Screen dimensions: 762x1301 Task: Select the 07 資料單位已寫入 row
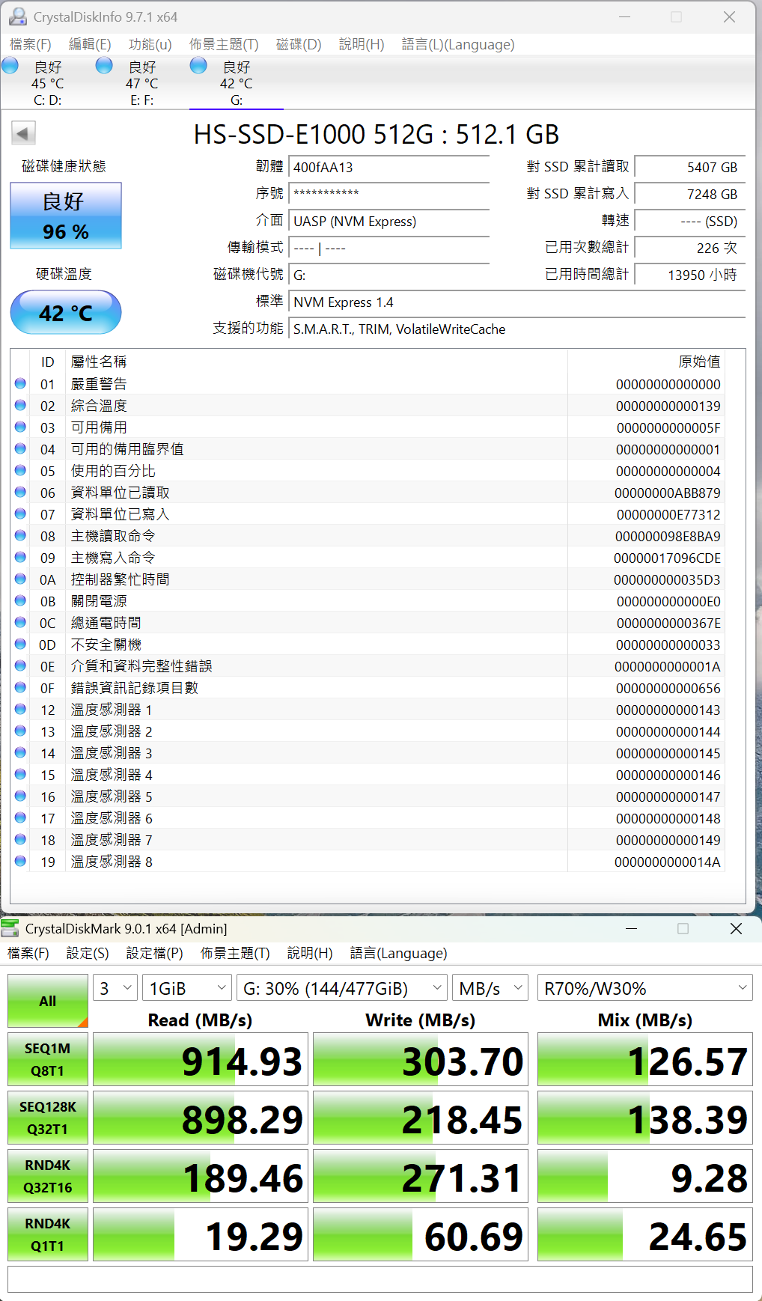(368, 514)
